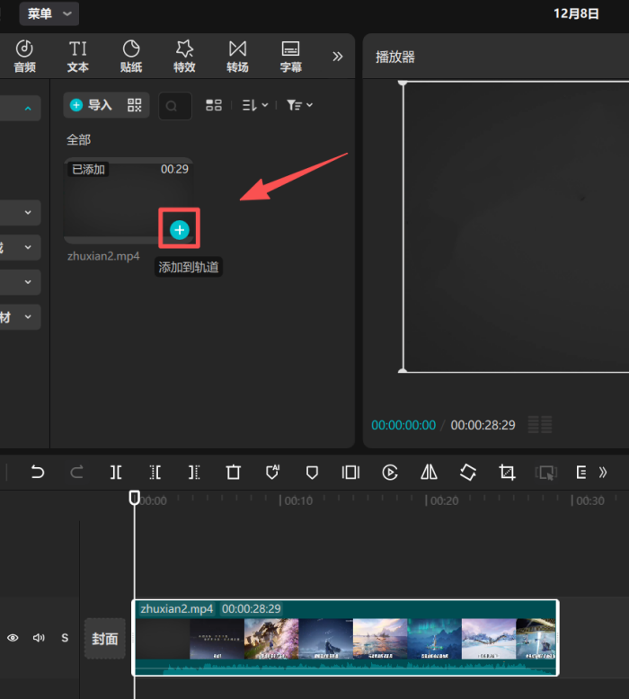Click the AI marker shield icon
Viewport: 629px width, 699px height.
point(272,472)
